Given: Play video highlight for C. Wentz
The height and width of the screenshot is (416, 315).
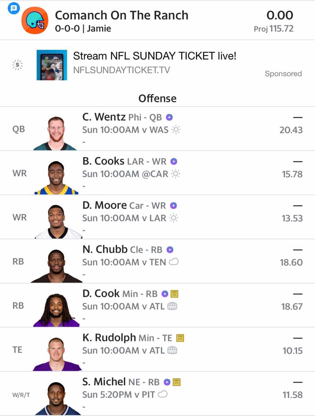Looking at the screenshot, I should pyautogui.click(x=169, y=117).
